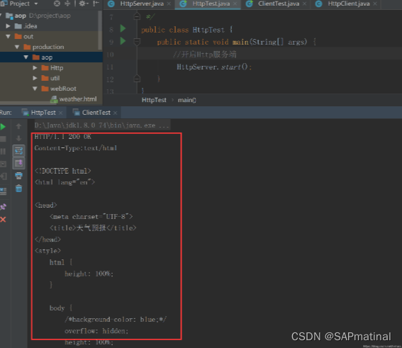
Task: Click the down arrow in the Run toolbar
Action: point(18,139)
